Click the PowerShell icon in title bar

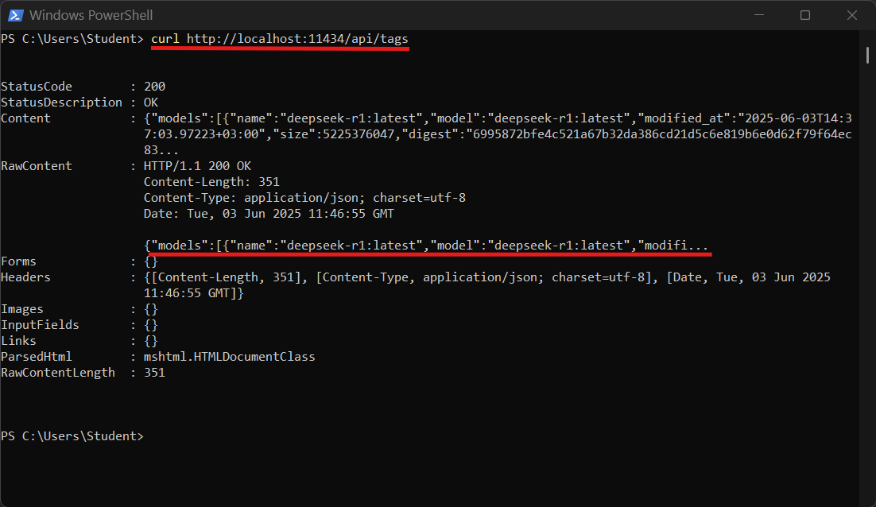click(15, 15)
